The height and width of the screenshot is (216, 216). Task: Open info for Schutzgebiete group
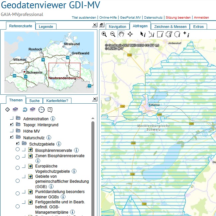pos(59,144)
